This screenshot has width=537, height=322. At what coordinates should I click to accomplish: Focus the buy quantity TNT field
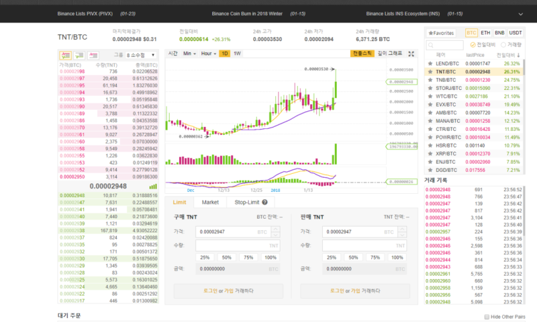[x=238, y=246]
